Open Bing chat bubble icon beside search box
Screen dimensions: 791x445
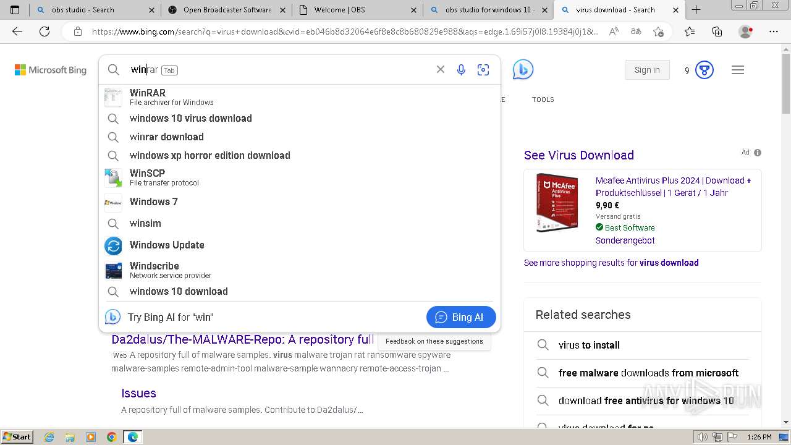pos(523,70)
